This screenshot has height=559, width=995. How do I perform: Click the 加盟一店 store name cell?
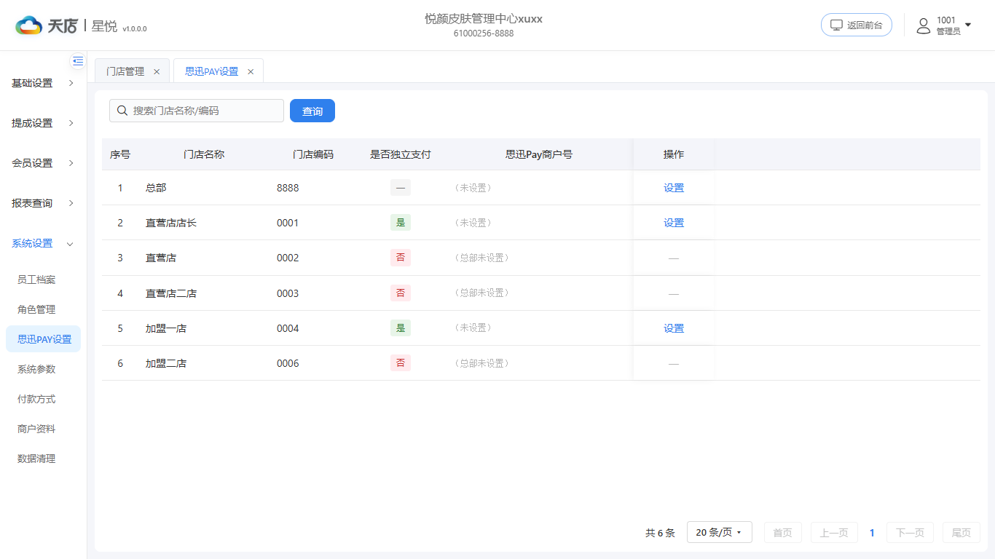pos(166,328)
